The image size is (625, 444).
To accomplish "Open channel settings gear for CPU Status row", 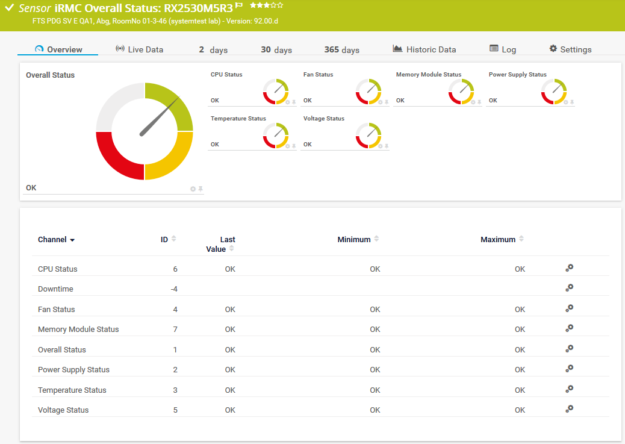I will (x=569, y=268).
